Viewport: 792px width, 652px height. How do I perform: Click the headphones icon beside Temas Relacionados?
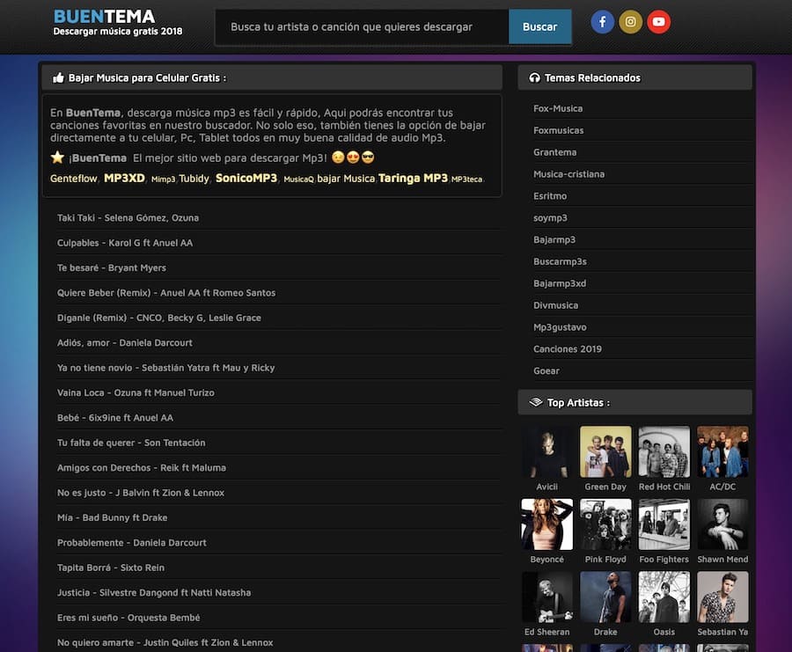(x=534, y=78)
